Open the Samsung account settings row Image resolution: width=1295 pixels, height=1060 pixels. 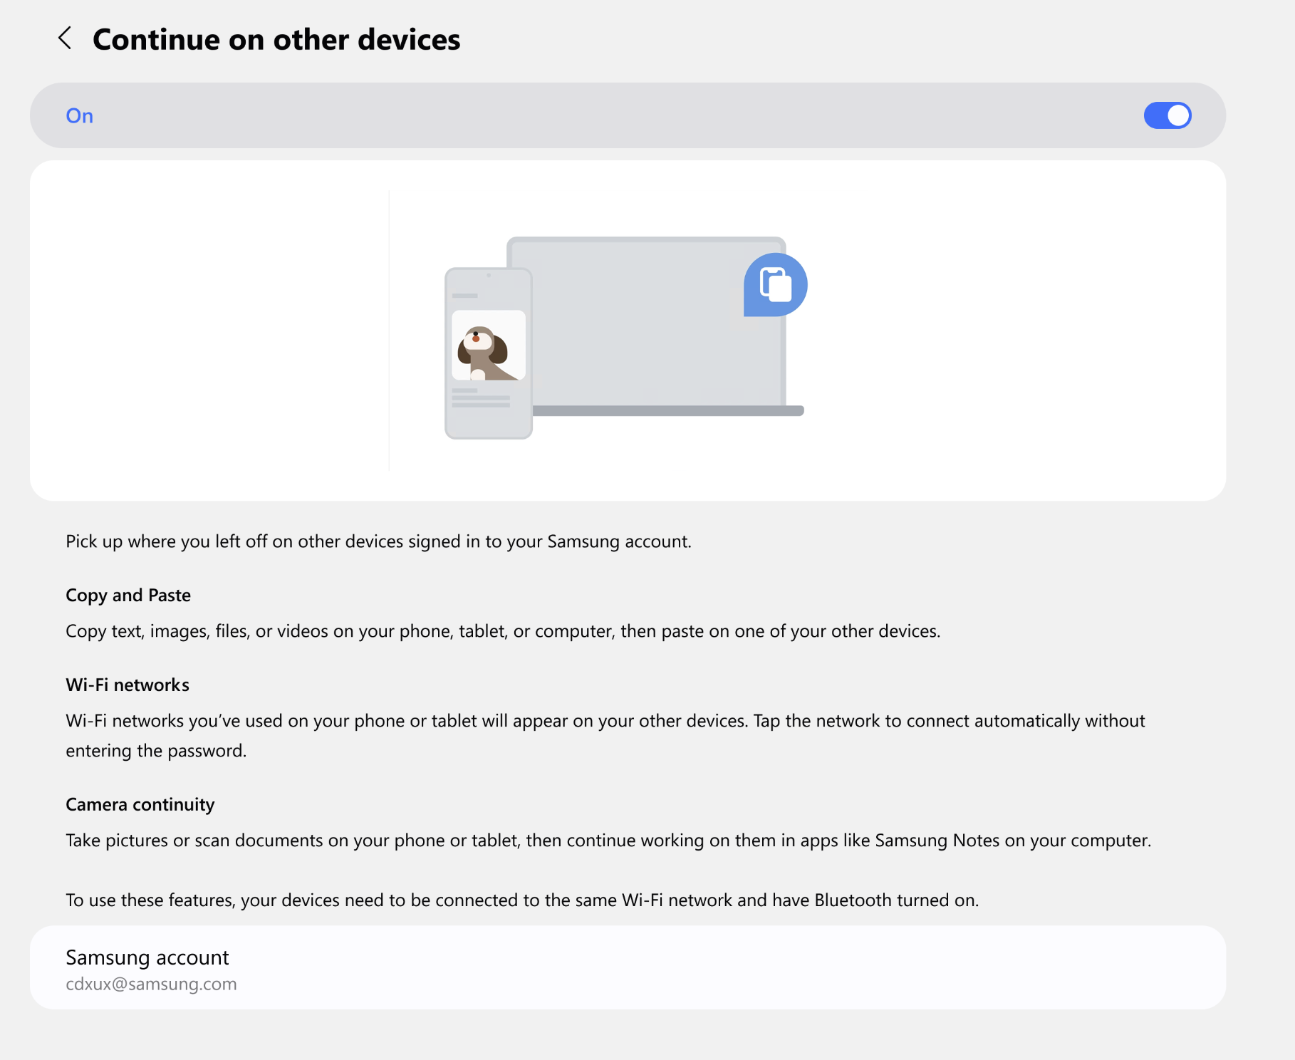[x=627, y=967]
